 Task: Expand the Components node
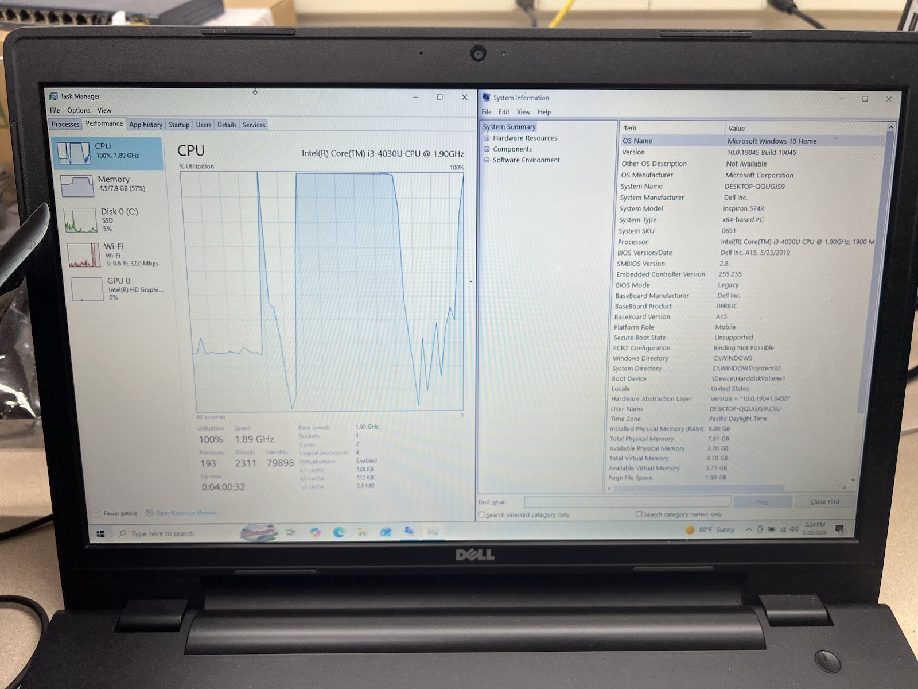(487, 149)
